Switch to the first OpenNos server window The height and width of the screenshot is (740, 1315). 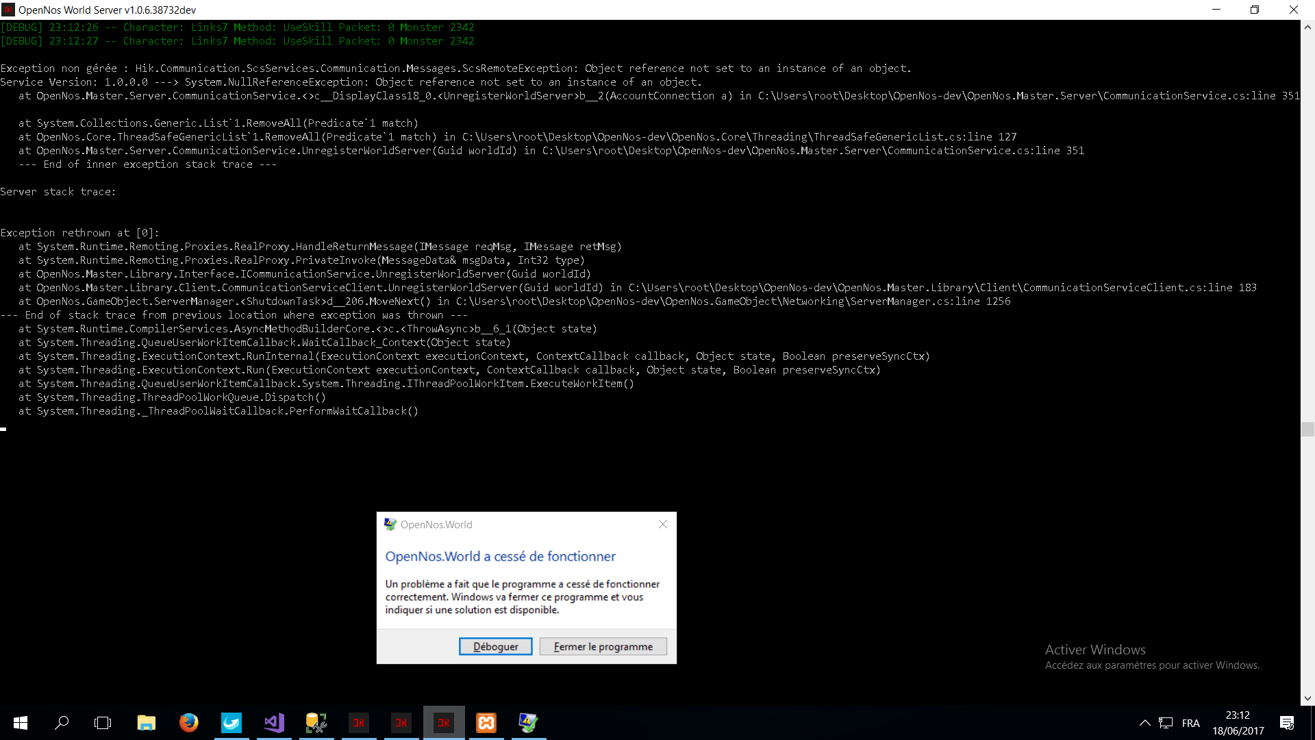(x=358, y=723)
